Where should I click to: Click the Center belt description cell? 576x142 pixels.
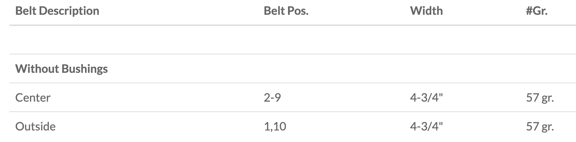[x=33, y=98]
